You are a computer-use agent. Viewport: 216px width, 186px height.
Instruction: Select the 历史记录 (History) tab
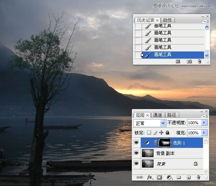click(x=146, y=20)
